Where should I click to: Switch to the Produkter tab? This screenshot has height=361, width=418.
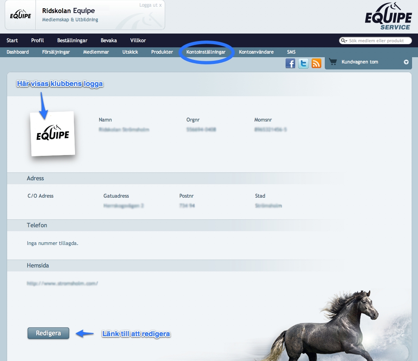(x=162, y=52)
